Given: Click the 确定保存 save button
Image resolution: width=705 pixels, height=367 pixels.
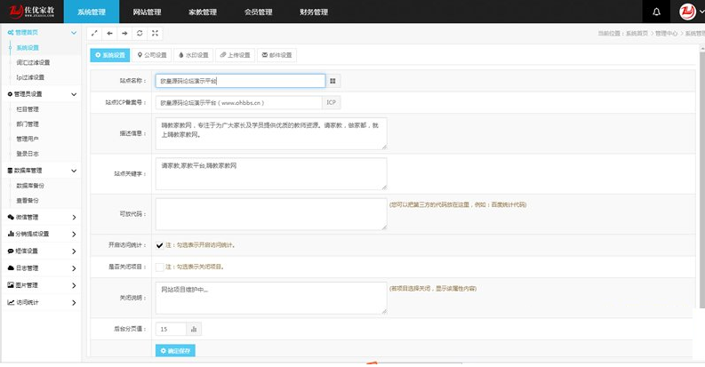Looking at the screenshot, I should click(175, 350).
